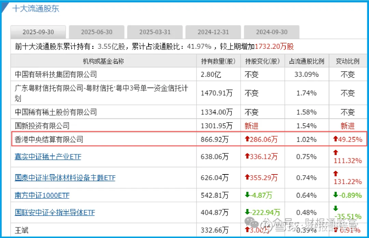
Task: Select the 2.80亿 holding value
Action: tap(211, 74)
